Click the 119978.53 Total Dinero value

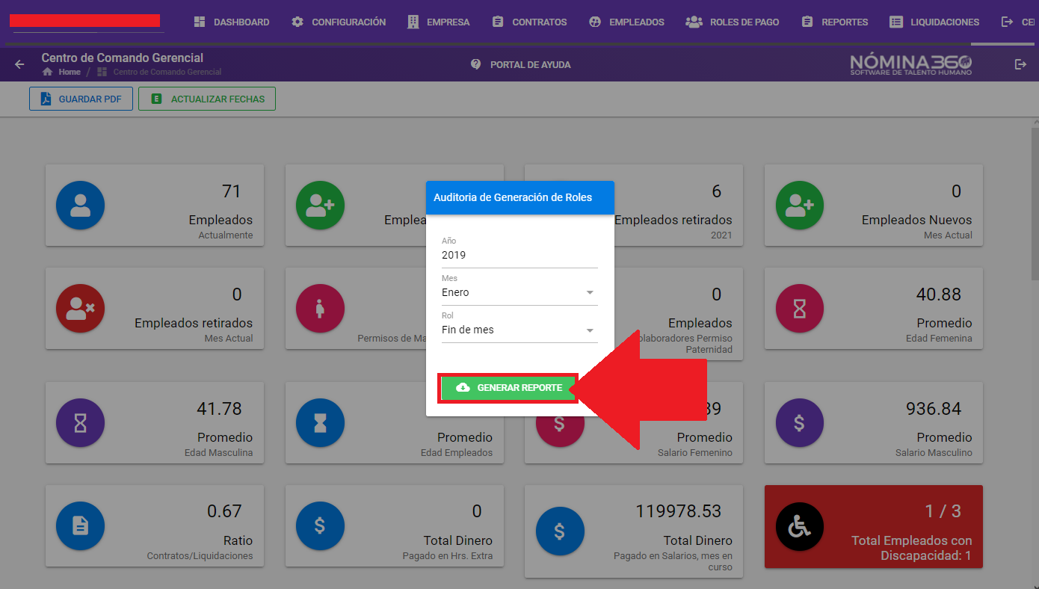click(x=679, y=511)
